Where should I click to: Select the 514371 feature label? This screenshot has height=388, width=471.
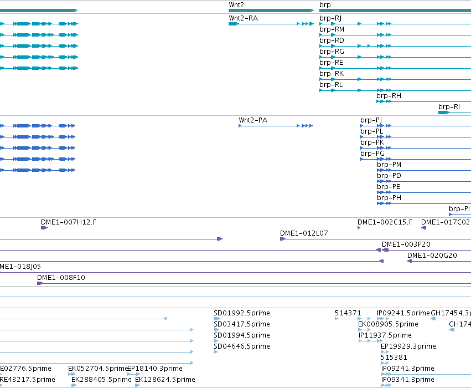click(348, 313)
